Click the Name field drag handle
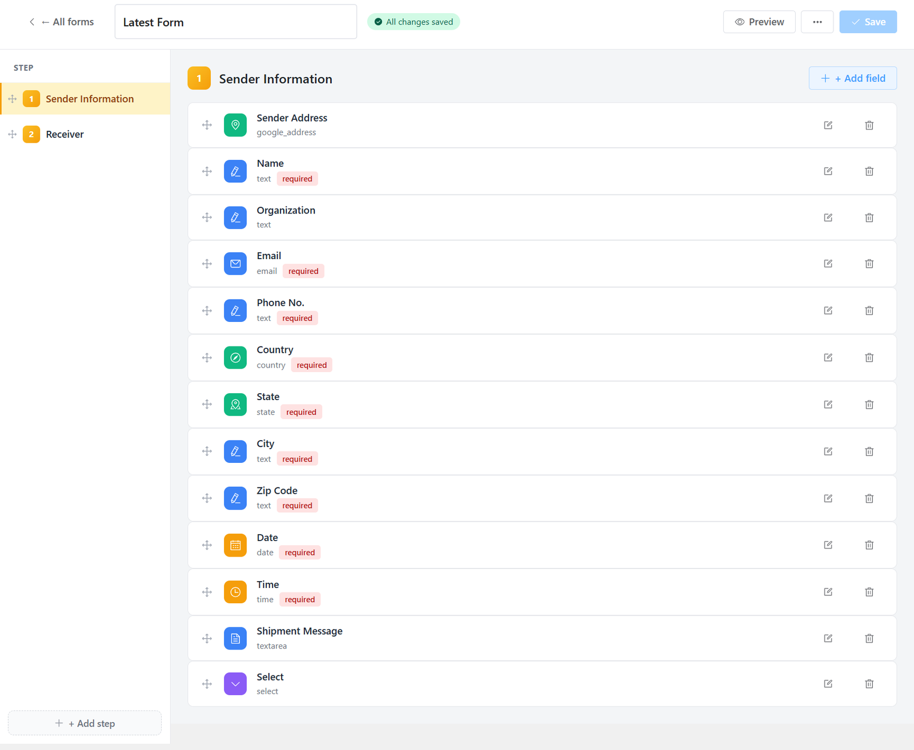This screenshot has width=914, height=750. tap(207, 171)
